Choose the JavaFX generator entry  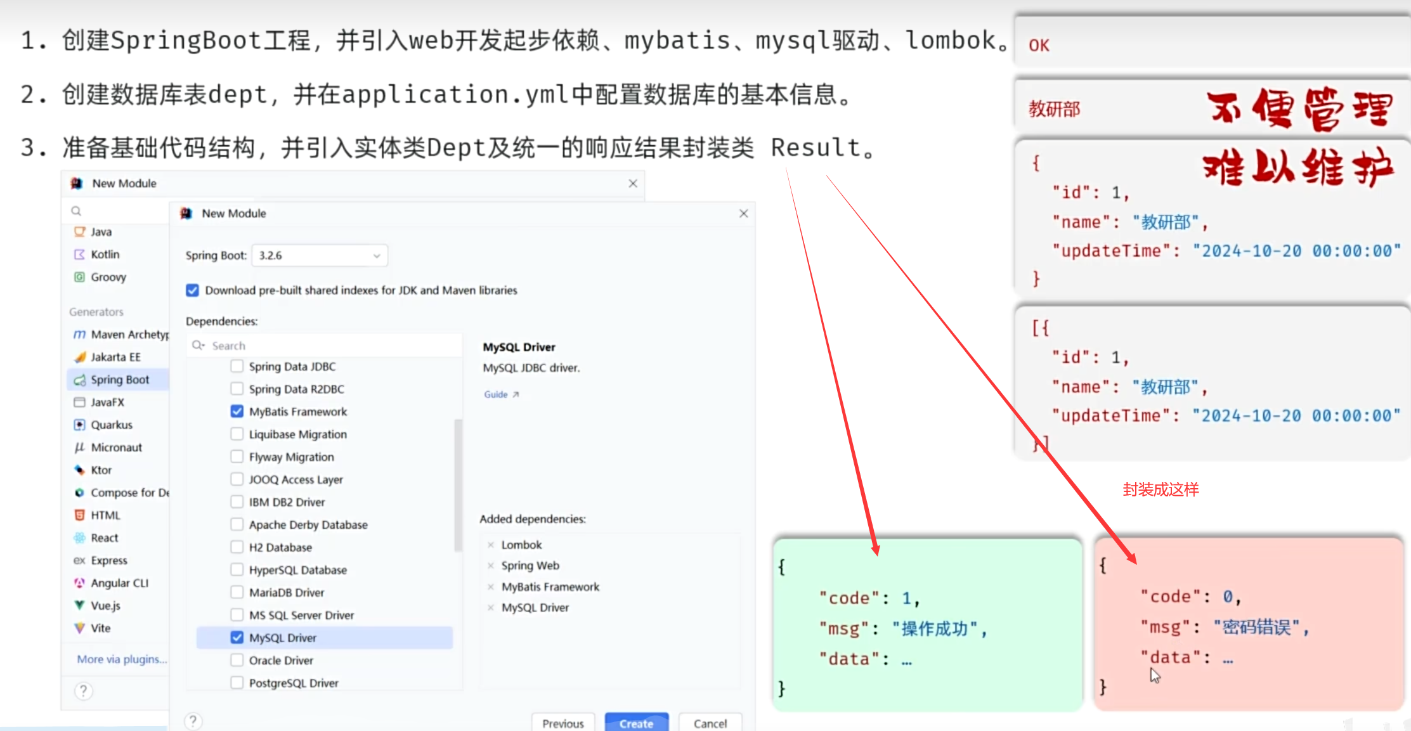pos(107,402)
